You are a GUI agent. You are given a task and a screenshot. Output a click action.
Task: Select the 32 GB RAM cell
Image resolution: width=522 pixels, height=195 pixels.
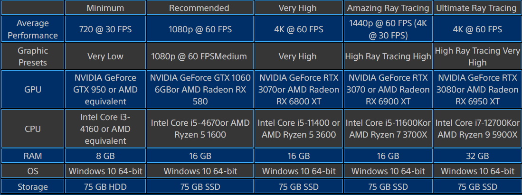pos(476,156)
